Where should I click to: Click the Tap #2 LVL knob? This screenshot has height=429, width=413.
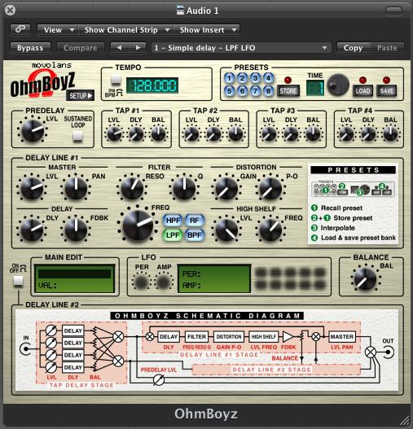(191, 134)
